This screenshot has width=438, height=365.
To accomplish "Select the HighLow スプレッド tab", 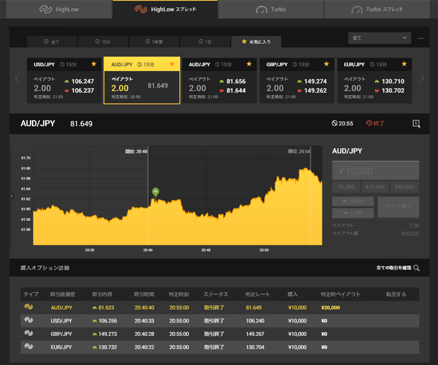I will point(165,9).
